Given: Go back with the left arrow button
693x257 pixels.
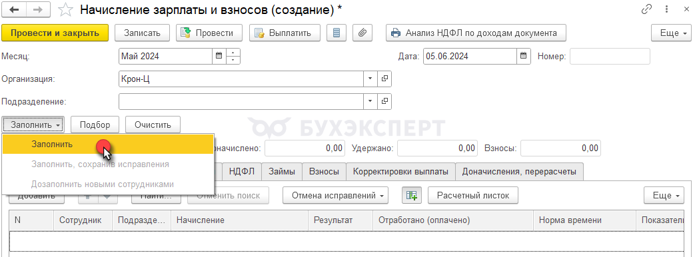Looking at the screenshot, I should pyautogui.click(x=15, y=10).
